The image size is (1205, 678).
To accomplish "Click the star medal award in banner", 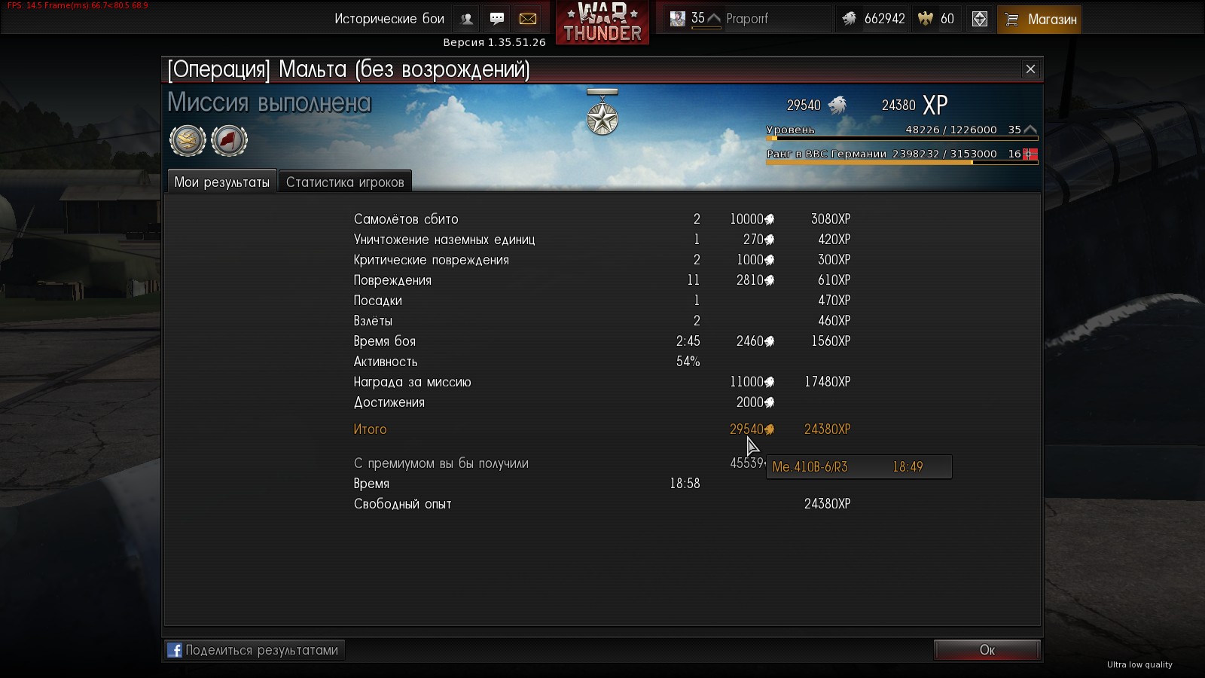I will [x=602, y=113].
